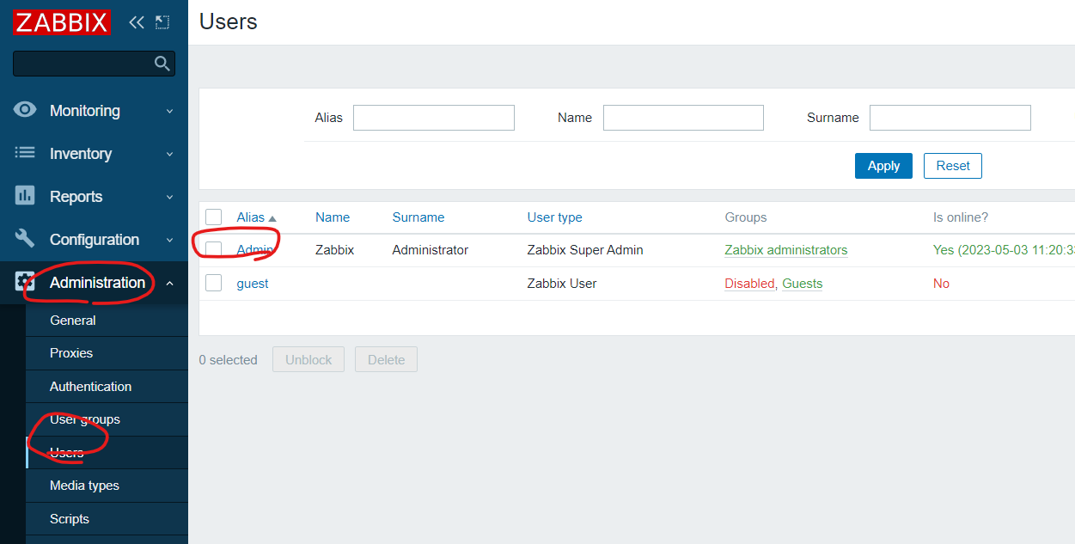The width and height of the screenshot is (1075, 544).
Task: Focus the Name filter field
Action: pos(683,118)
